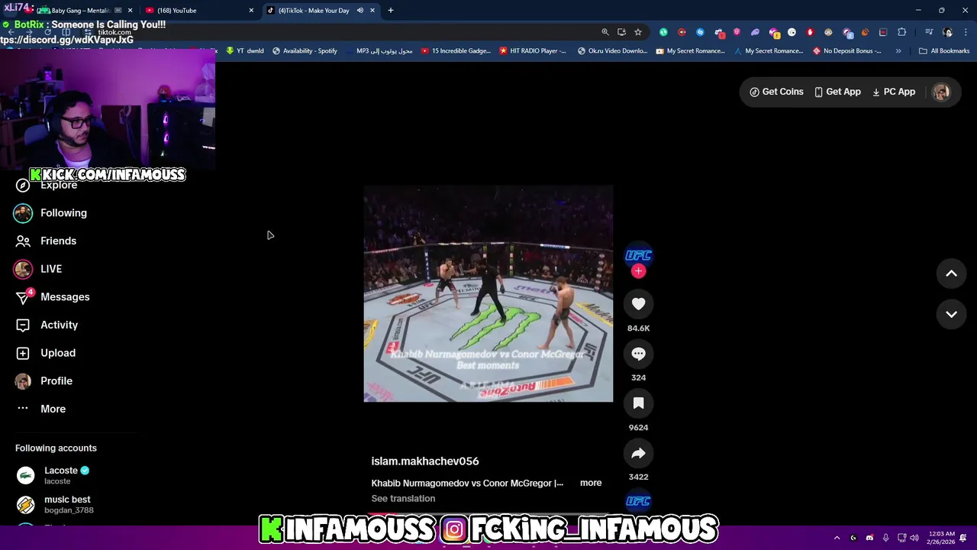Click the PC App download button
This screenshot has height=550, width=977.
(893, 92)
